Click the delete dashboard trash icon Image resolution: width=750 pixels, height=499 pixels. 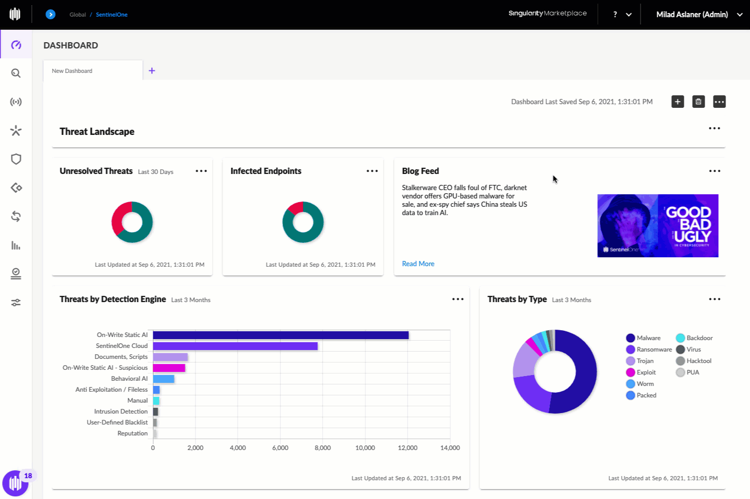[x=698, y=102]
